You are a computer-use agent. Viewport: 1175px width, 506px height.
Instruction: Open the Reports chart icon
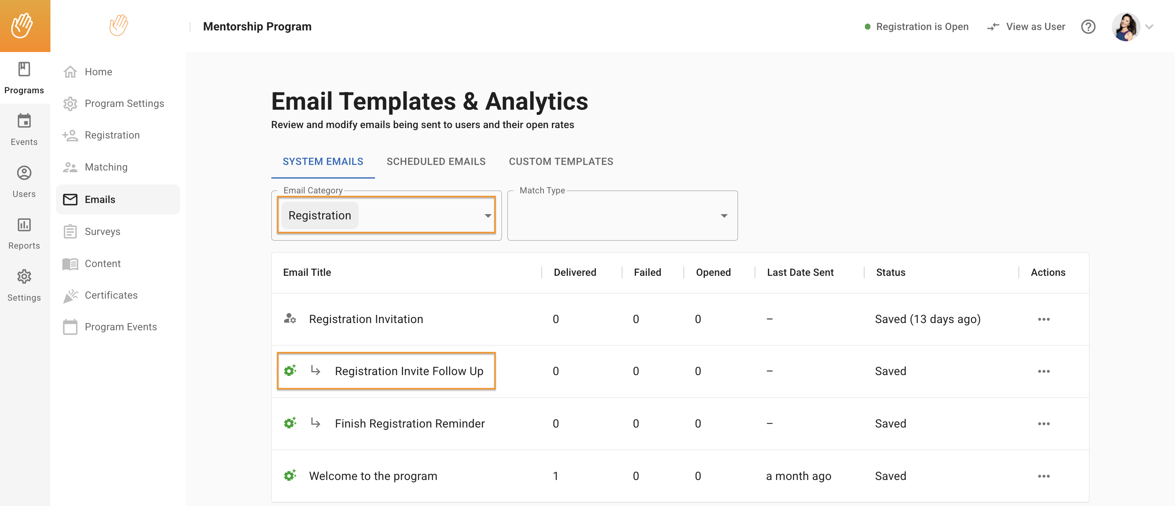pos(24,225)
